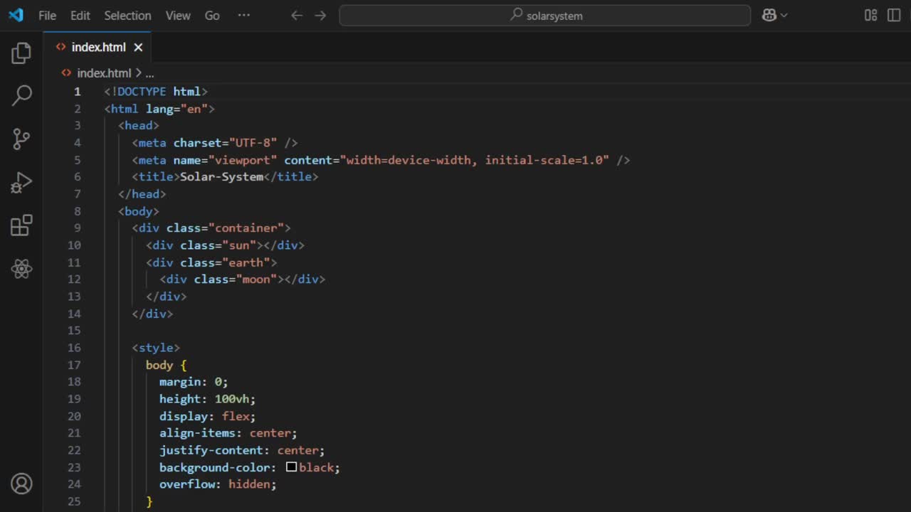This screenshot has height=512, width=911.
Task: Go forward with right arrow
Action: (x=320, y=16)
